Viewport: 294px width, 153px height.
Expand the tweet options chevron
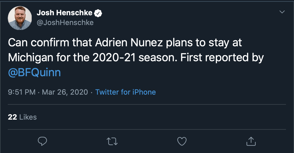(x=282, y=12)
